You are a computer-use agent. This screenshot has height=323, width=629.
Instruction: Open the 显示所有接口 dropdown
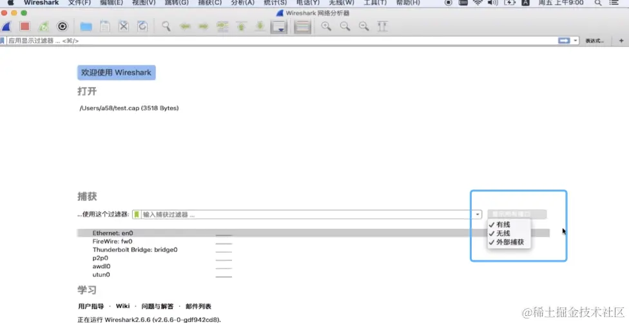[x=517, y=214]
